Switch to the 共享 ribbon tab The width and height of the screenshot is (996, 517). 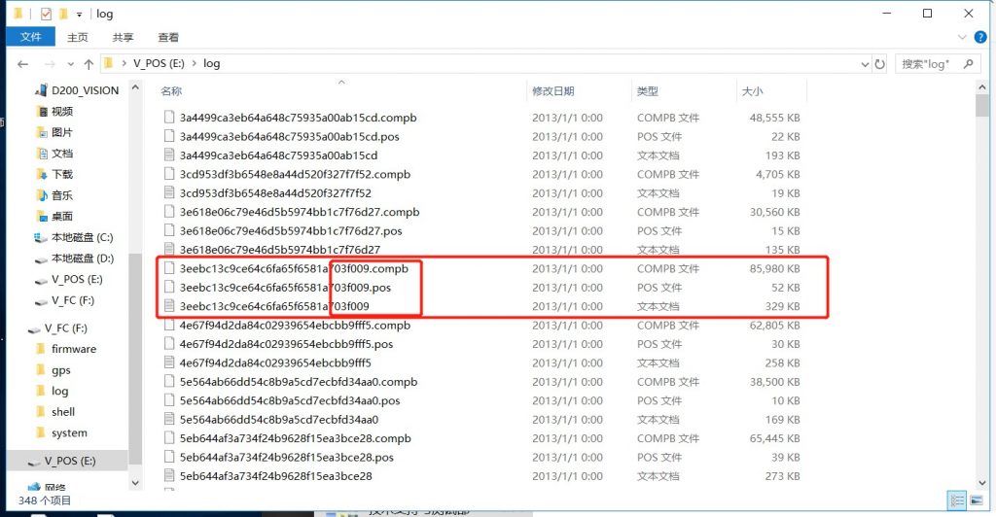(123, 38)
